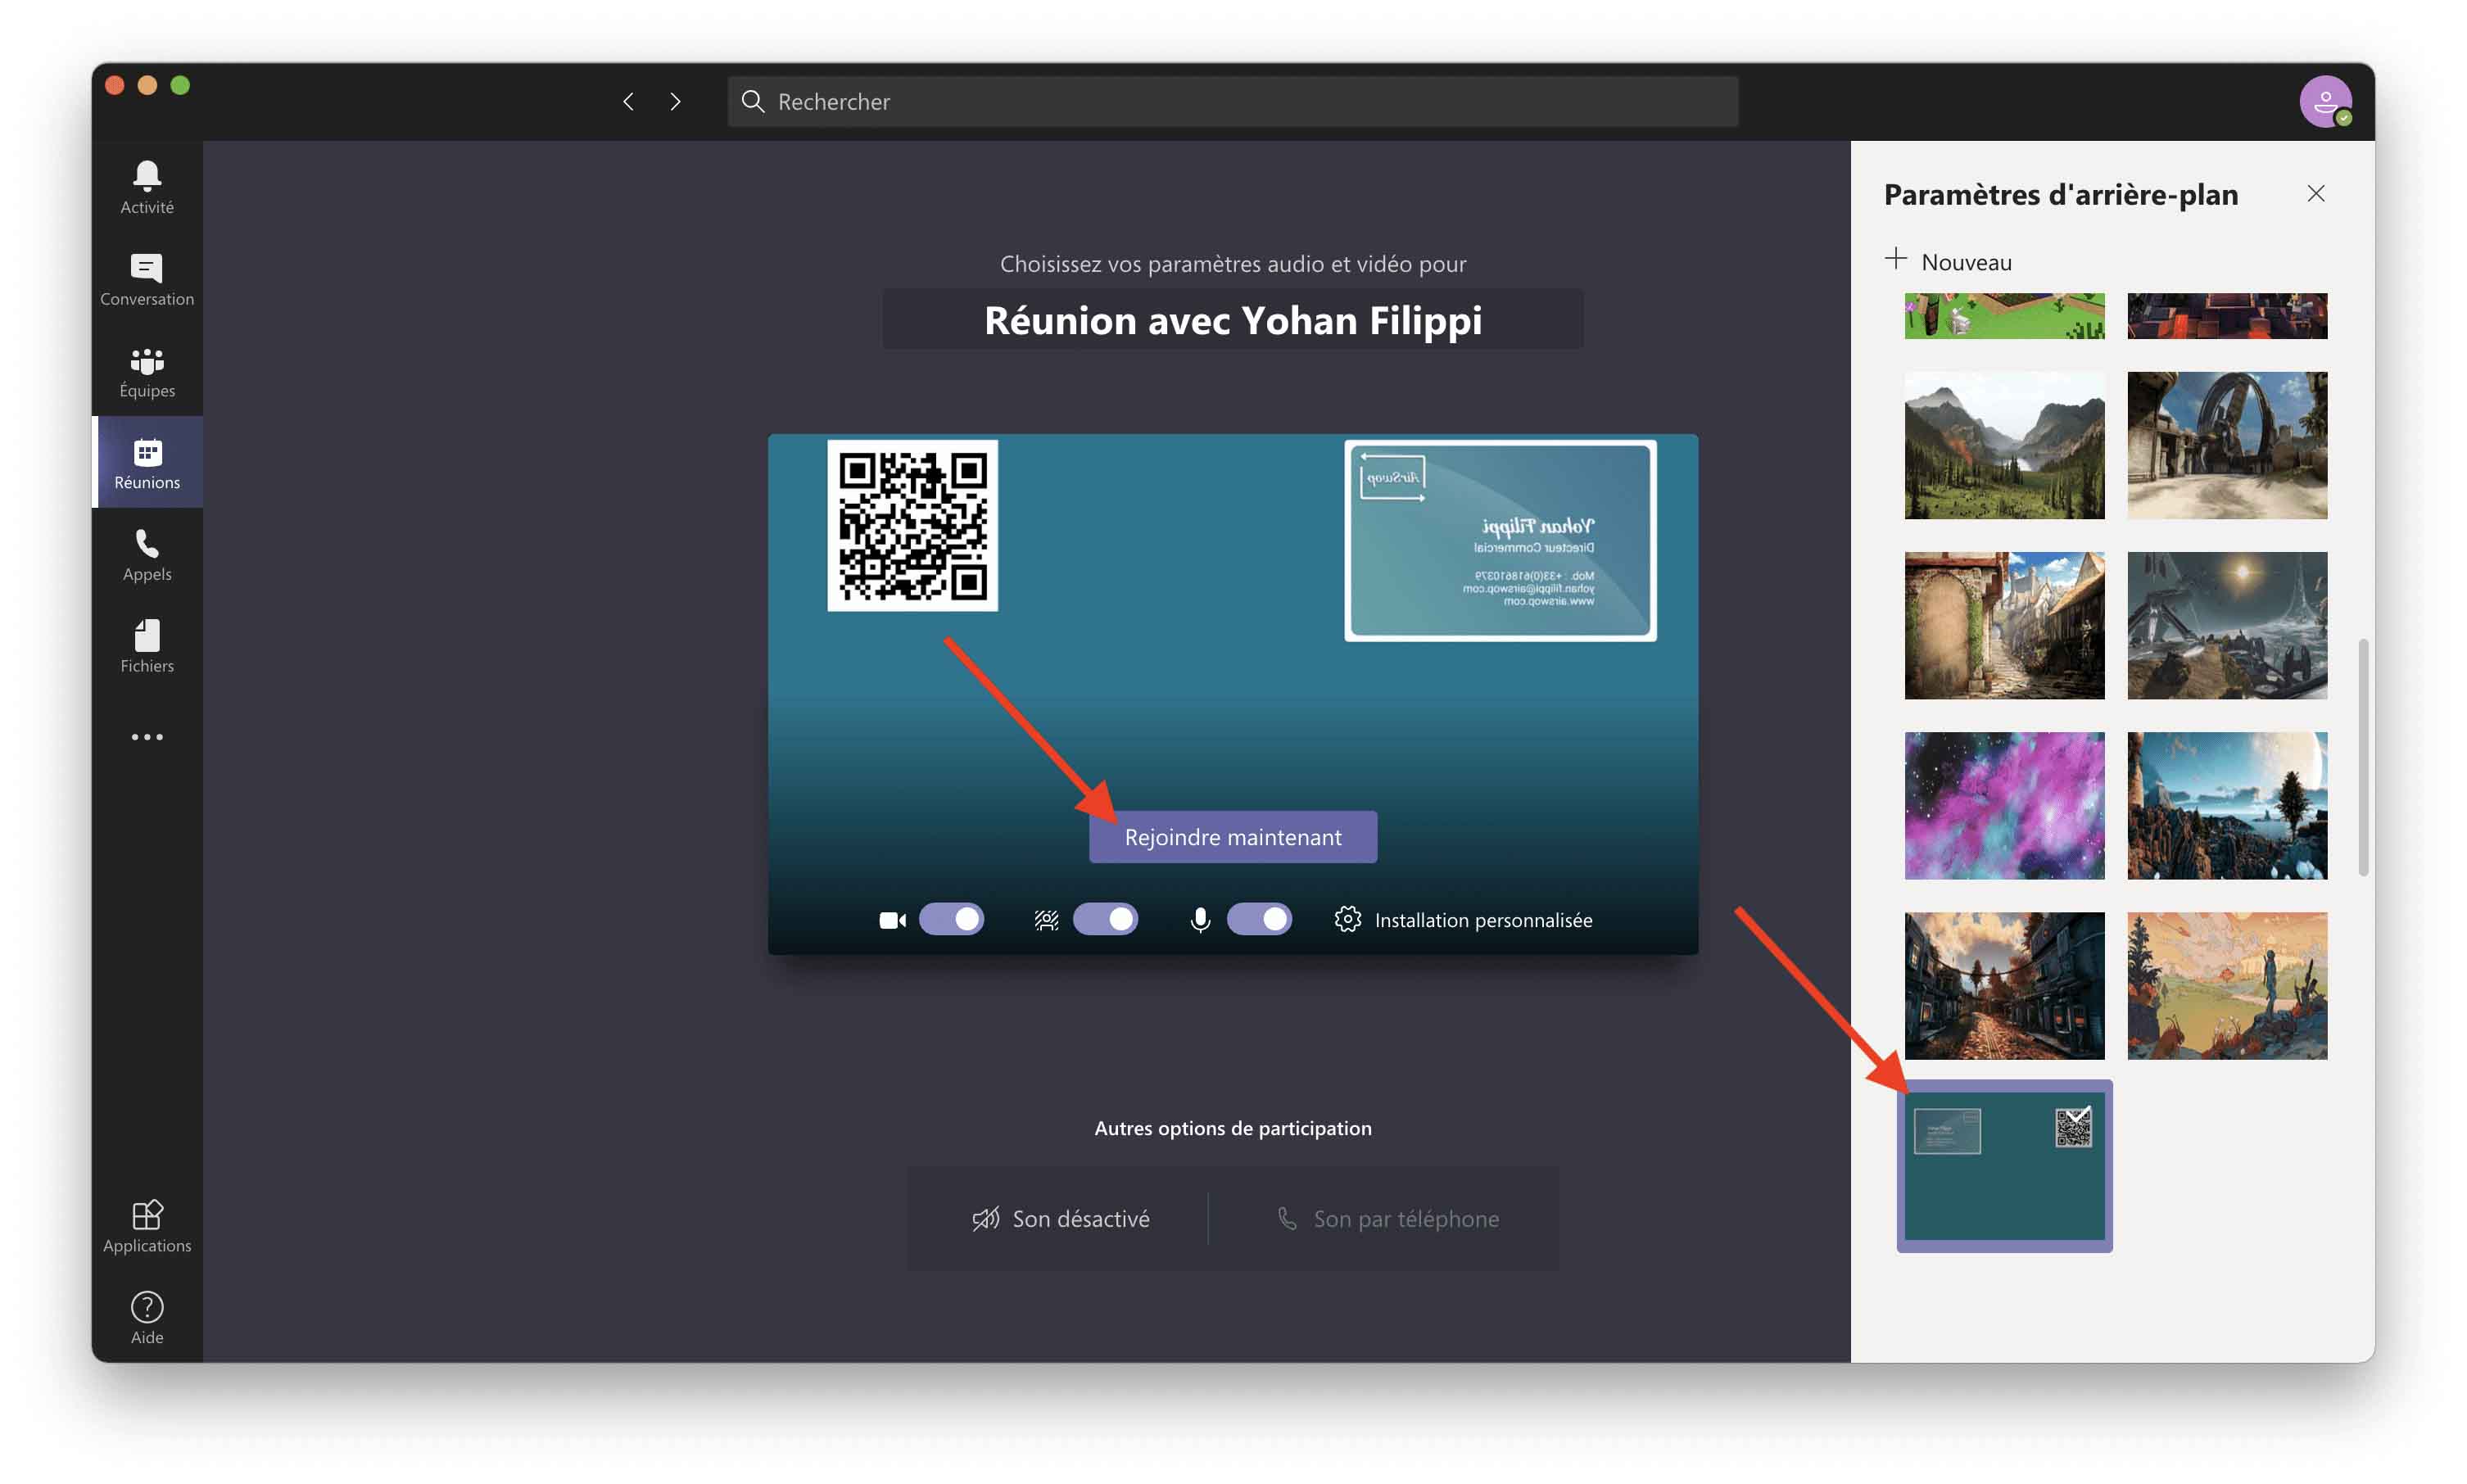The height and width of the screenshot is (1484, 2467).
Task: Click the background panel scrollbar
Action: [2363, 757]
